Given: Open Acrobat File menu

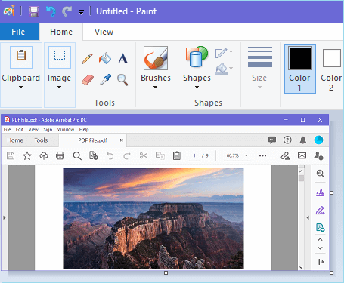Looking at the screenshot, I should 7,129.
